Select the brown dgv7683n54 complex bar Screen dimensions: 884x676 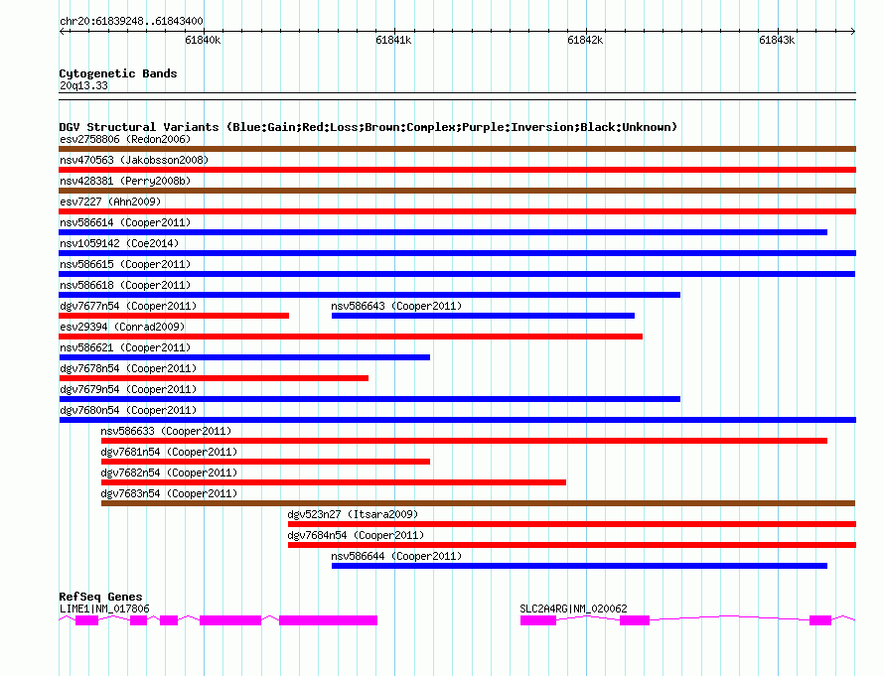(478, 503)
